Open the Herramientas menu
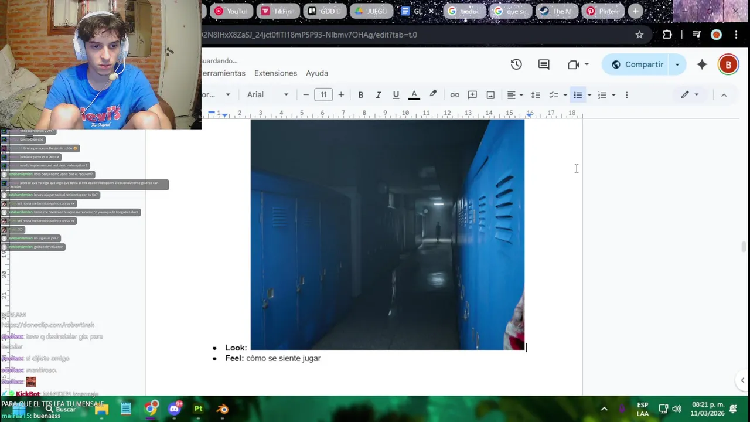750x422 pixels. point(223,73)
